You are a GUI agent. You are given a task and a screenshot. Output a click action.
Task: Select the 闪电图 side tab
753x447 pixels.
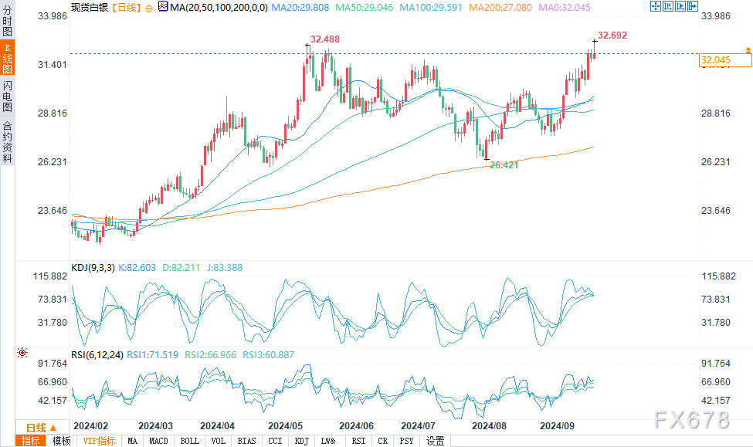7,96
